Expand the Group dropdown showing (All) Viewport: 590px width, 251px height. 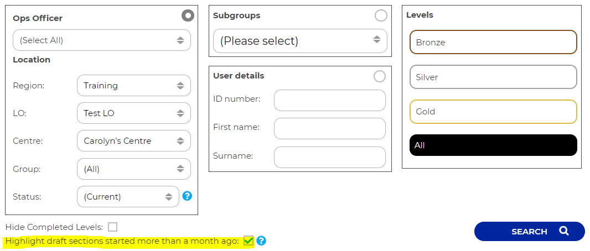pyautogui.click(x=133, y=169)
